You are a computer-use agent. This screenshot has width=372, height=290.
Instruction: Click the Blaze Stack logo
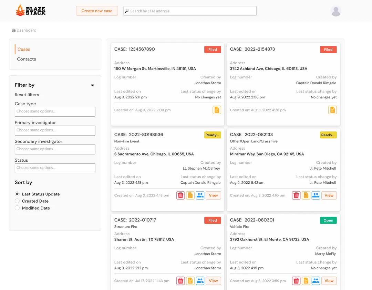31,11
